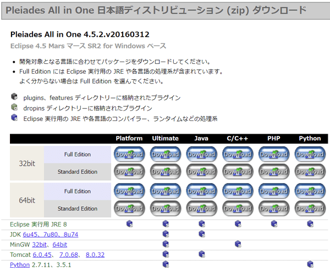
Task: Download 64bit Full Edition Platform package
Action: tap(129, 191)
